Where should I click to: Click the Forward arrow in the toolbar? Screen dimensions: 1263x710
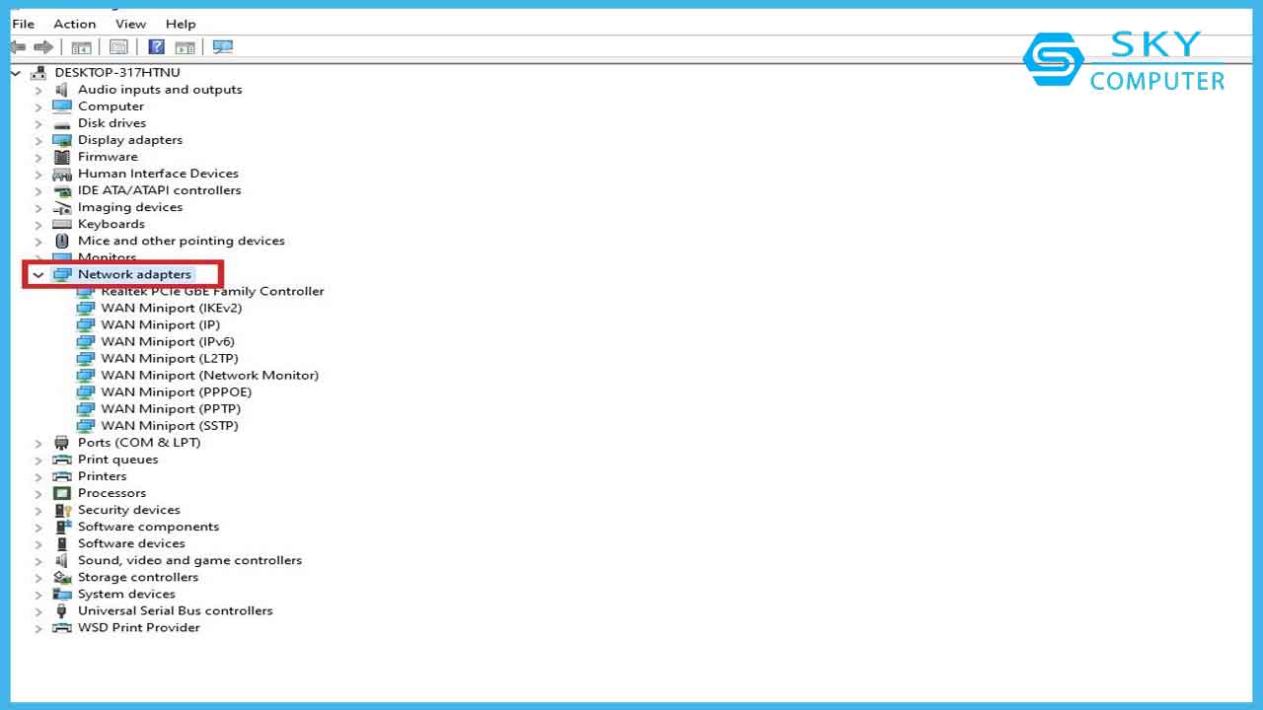(x=43, y=46)
